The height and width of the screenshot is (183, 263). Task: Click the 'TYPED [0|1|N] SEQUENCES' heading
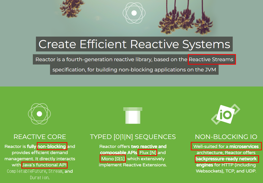[x=133, y=137]
